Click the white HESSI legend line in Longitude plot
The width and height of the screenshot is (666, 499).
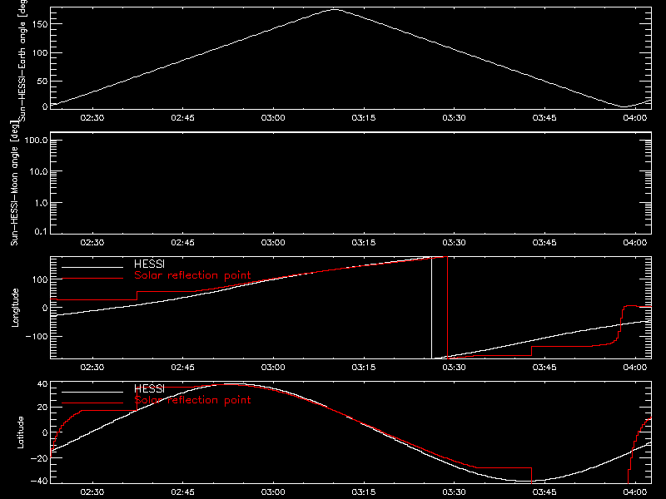[x=92, y=267]
